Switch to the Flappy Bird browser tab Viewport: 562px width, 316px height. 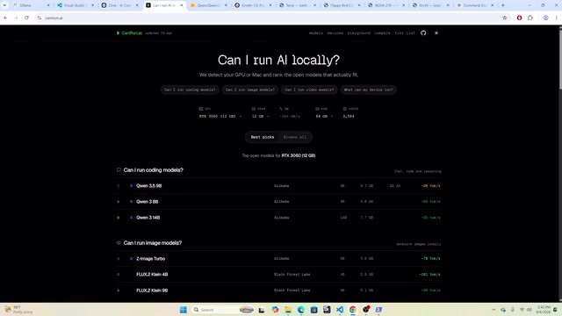pos(342,5)
